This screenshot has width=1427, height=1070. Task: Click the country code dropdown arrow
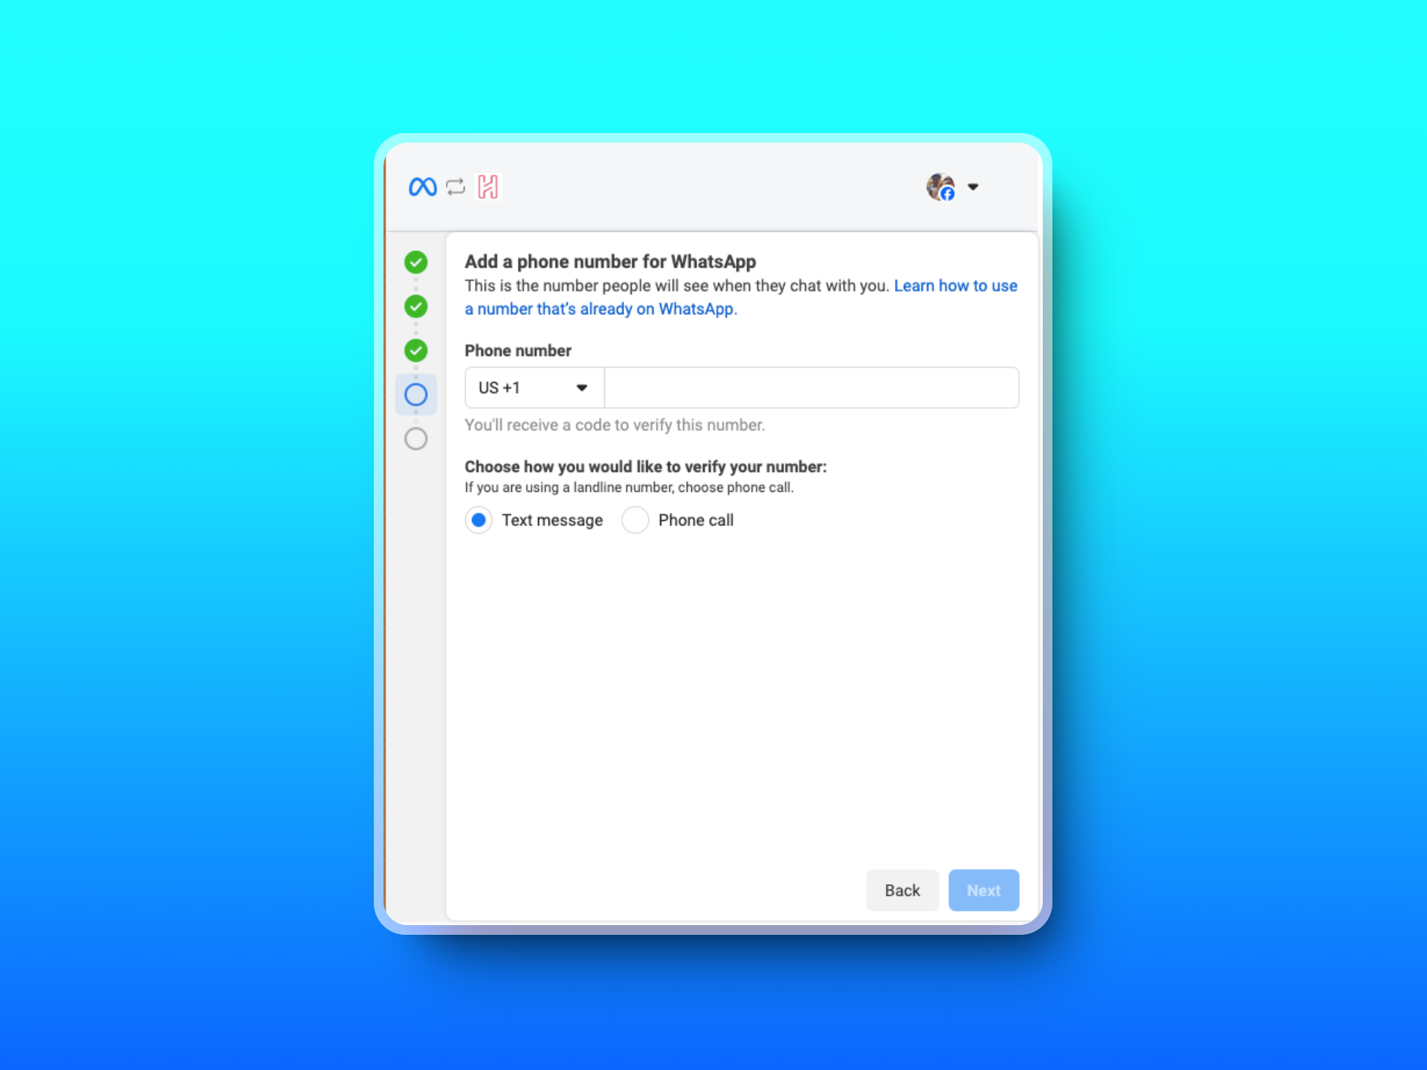pos(582,388)
